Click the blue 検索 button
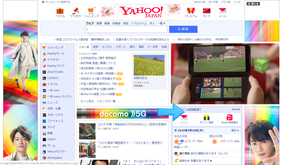Screen dimensions: 281x165 click(x=183, y=29)
